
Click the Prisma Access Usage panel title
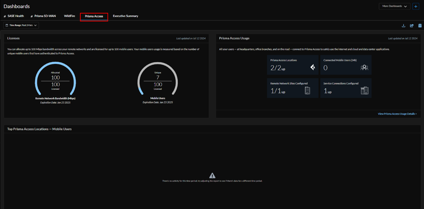[234, 38]
